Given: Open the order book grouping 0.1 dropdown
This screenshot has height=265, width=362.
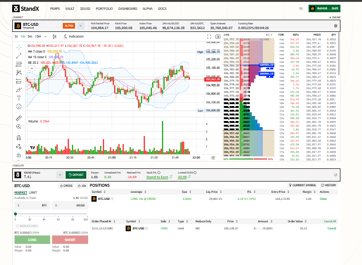Looking at the screenshot, I should point(269,35).
